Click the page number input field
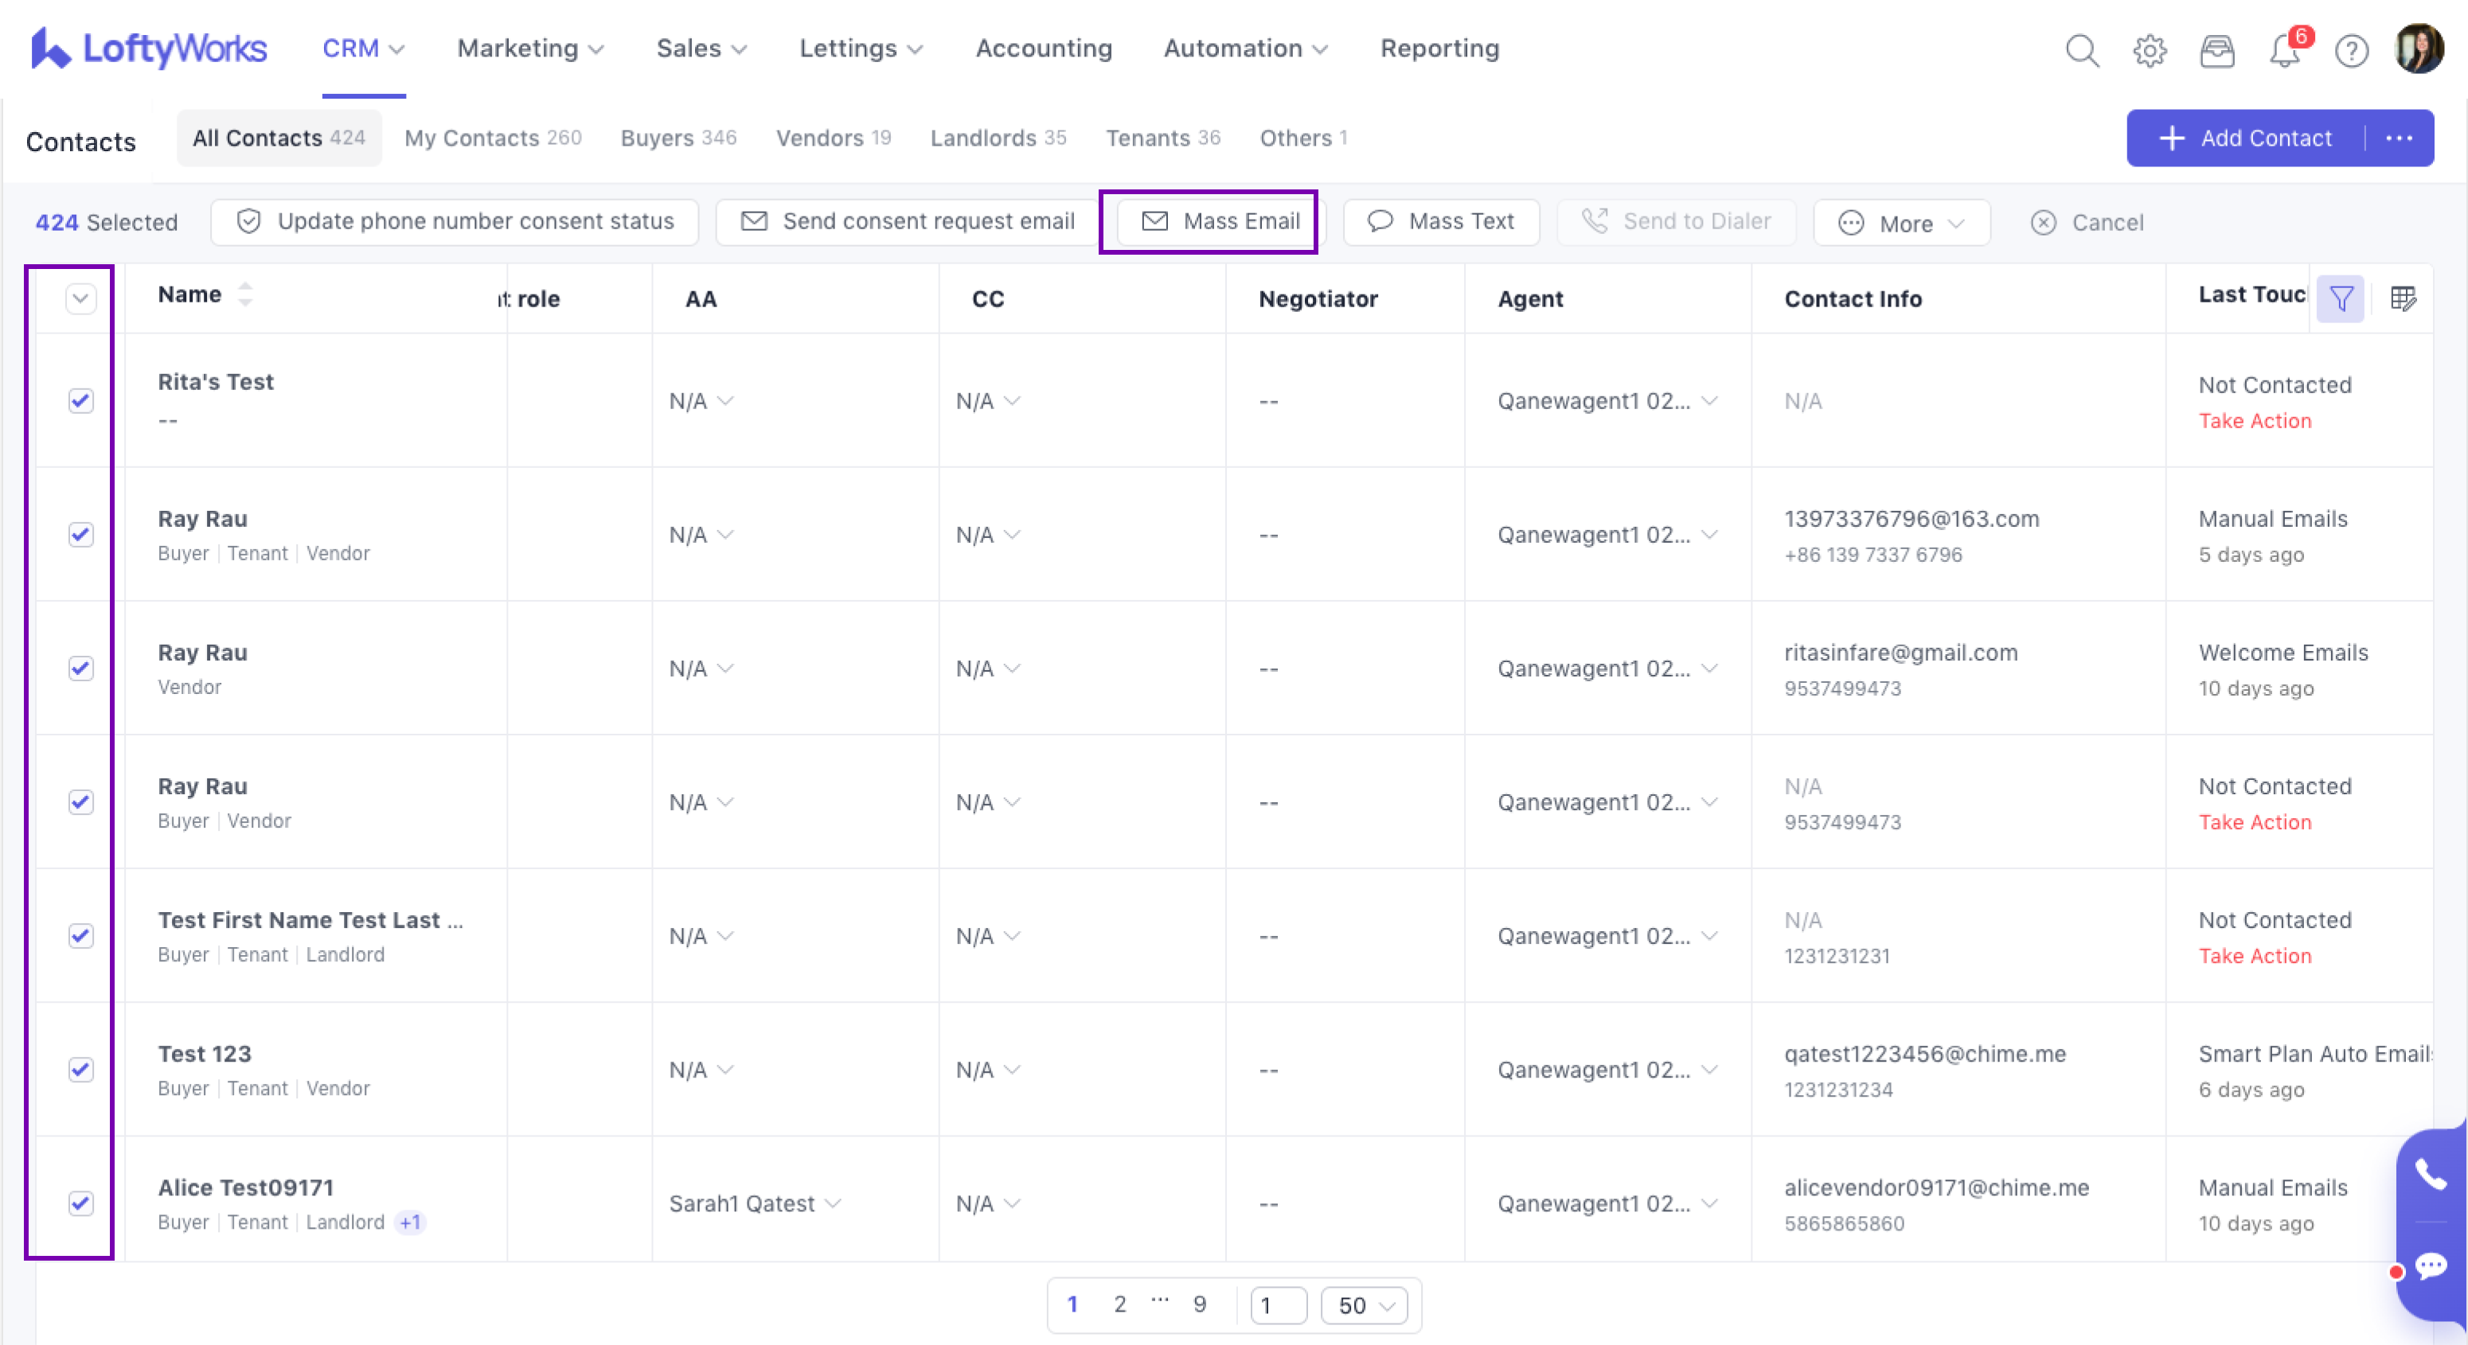 click(x=1278, y=1304)
